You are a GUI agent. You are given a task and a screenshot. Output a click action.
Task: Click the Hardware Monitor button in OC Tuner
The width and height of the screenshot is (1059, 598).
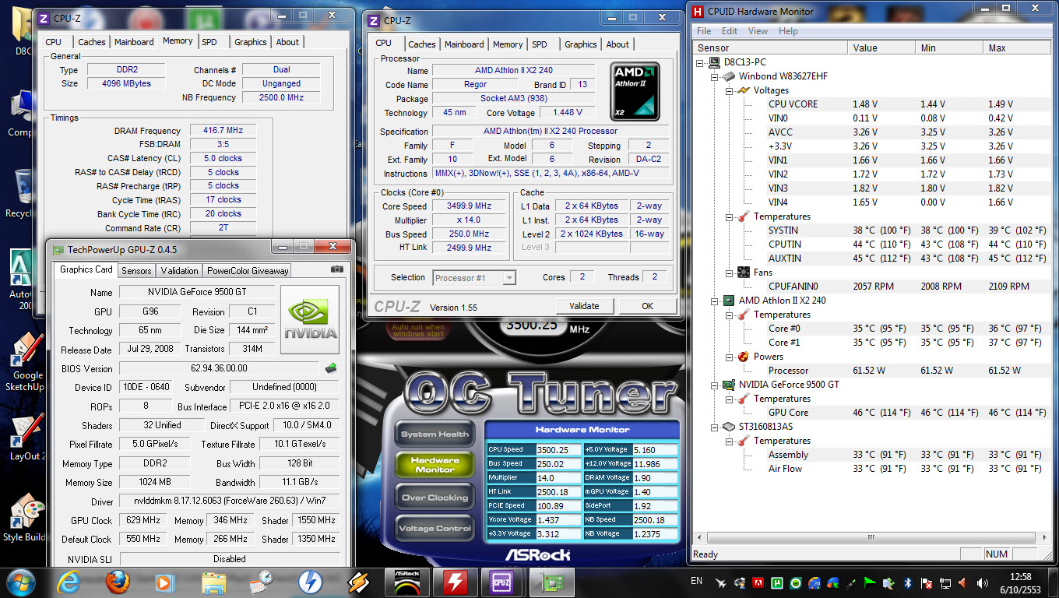point(435,465)
